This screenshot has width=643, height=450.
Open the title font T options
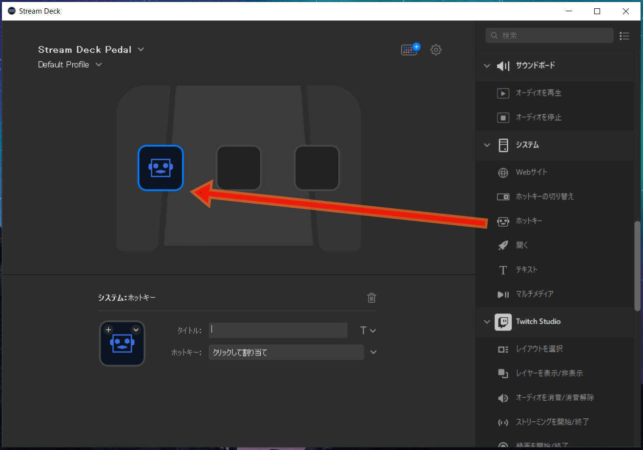coord(368,331)
